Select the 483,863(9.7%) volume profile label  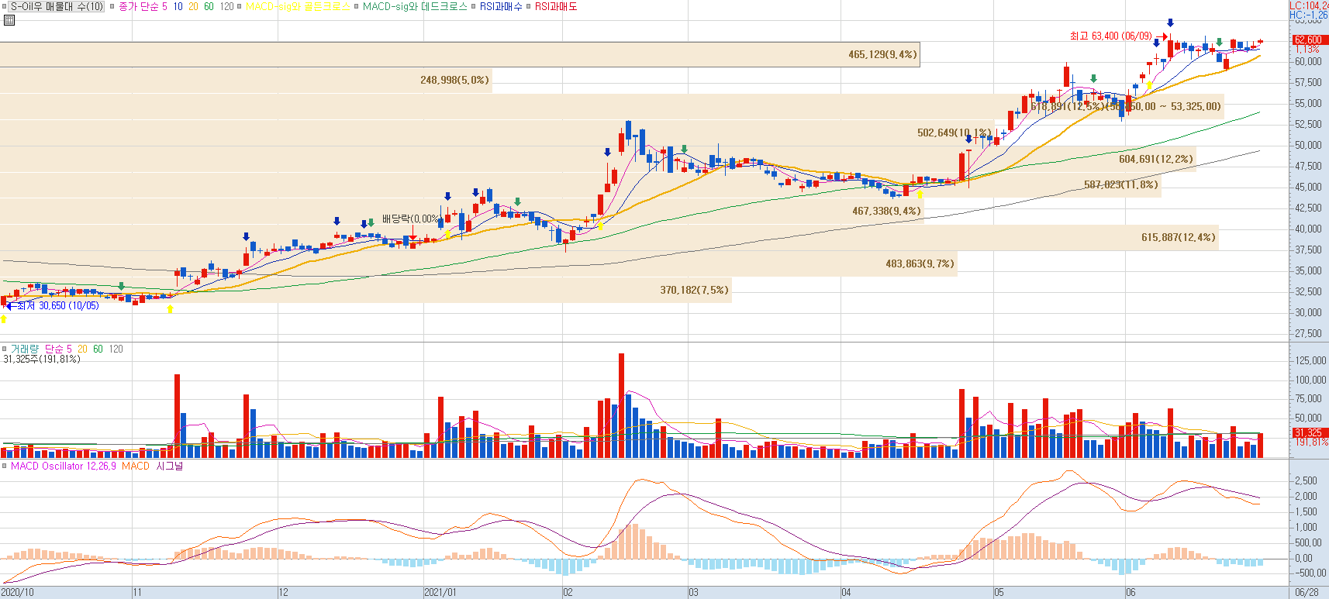[920, 263]
